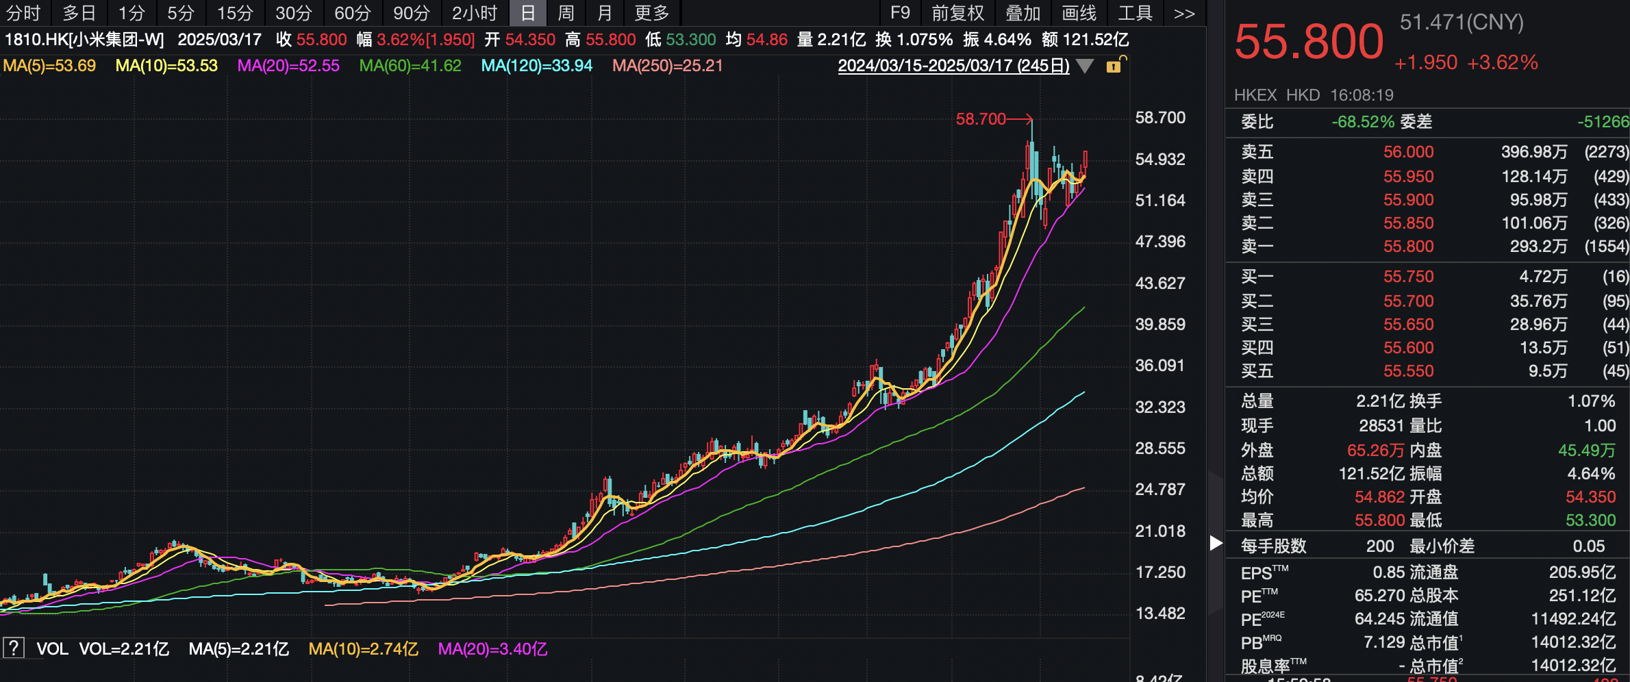1630x682 pixels.
Task: Expand hidden toolbar items via the >> icon
Action: [x=1184, y=12]
